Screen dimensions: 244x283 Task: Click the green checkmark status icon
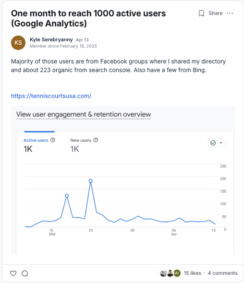(213, 143)
